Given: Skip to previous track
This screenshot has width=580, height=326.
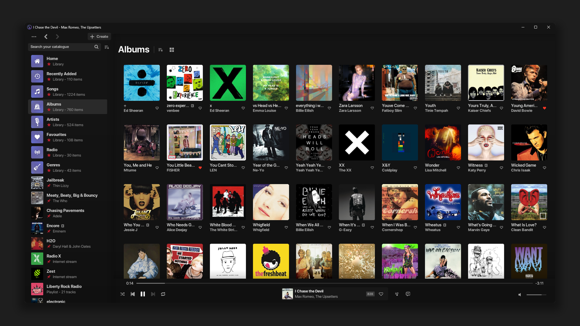Looking at the screenshot, I should pos(133,294).
